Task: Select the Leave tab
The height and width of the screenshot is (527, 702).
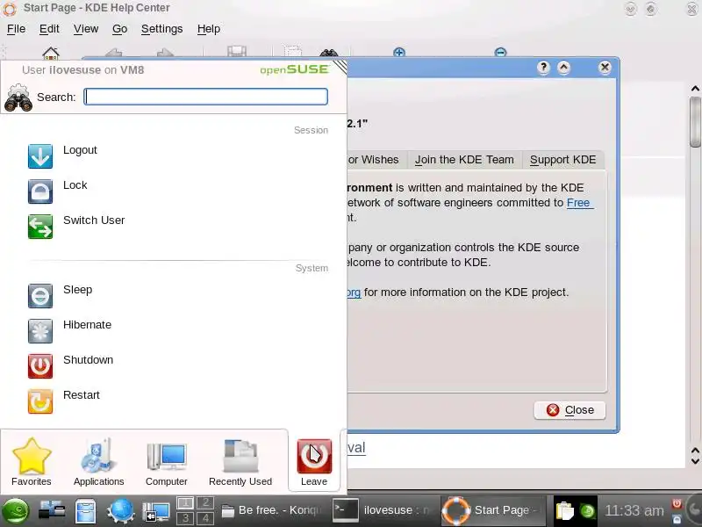Action: pos(314,462)
